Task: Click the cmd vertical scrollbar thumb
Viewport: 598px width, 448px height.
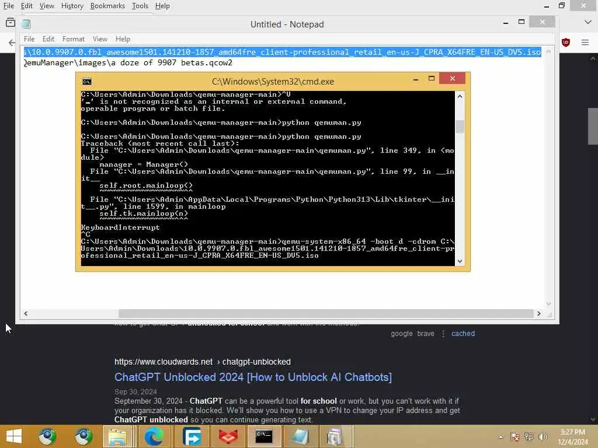Action: [x=460, y=127]
